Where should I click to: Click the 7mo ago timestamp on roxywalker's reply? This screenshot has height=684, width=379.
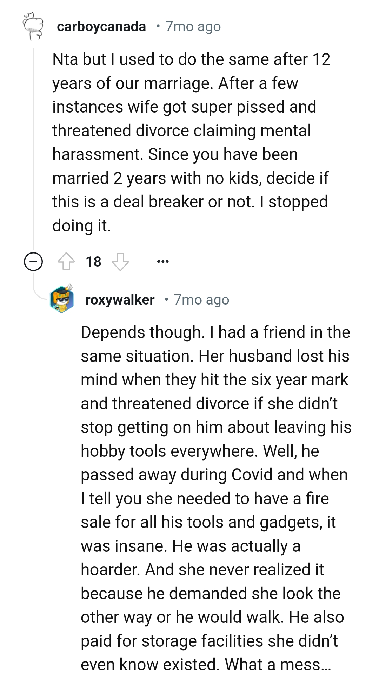[x=201, y=300]
